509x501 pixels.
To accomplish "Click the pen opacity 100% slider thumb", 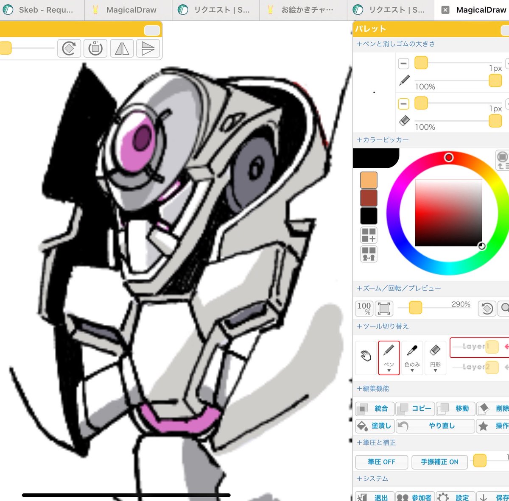I will [495, 81].
